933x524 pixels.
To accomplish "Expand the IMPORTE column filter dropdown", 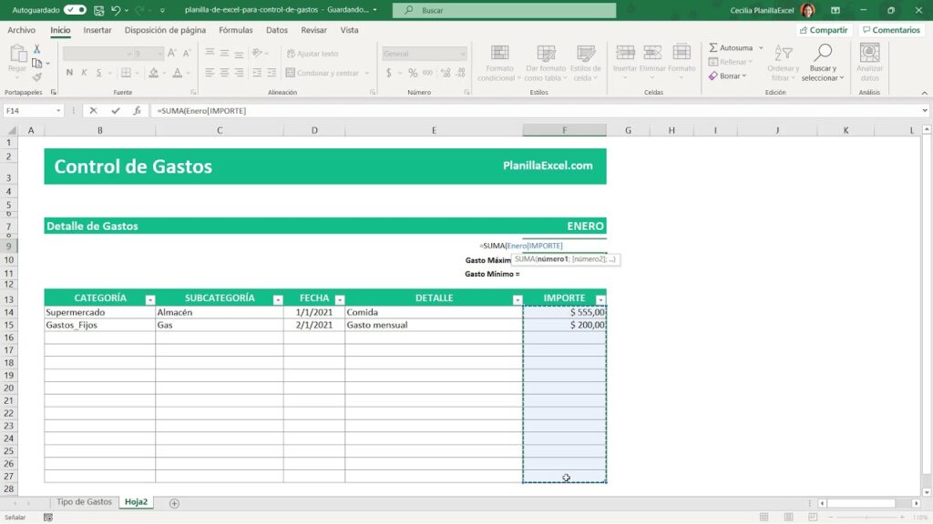I will point(600,299).
